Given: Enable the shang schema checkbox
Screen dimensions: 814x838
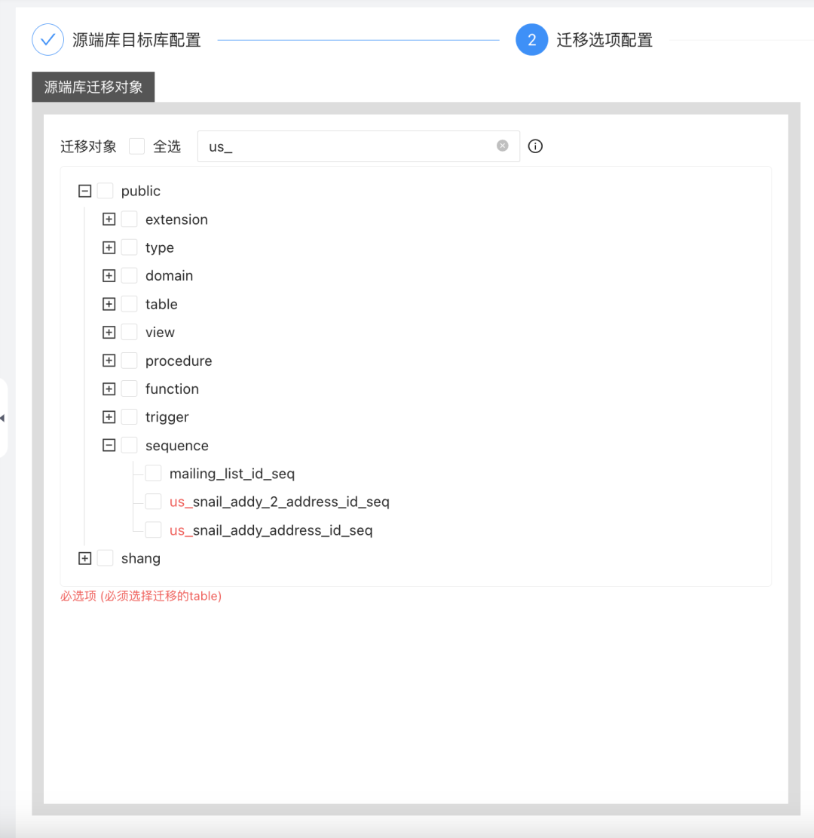Looking at the screenshot, I should [105, 557].
